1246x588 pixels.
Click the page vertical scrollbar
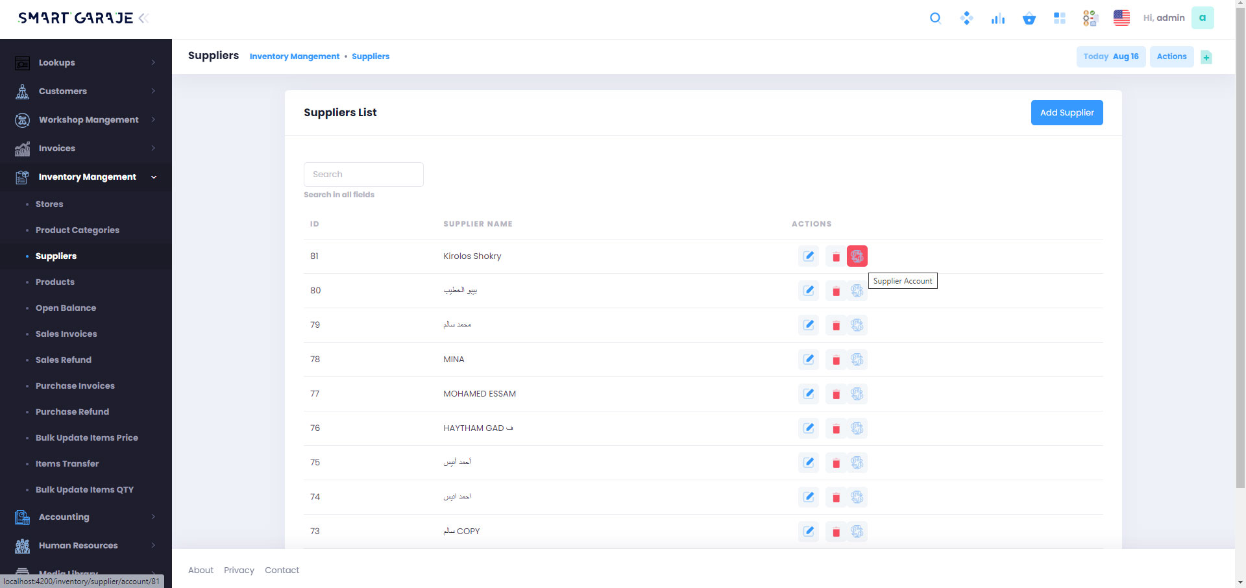pyautogui.click(x=1240, y=247)
